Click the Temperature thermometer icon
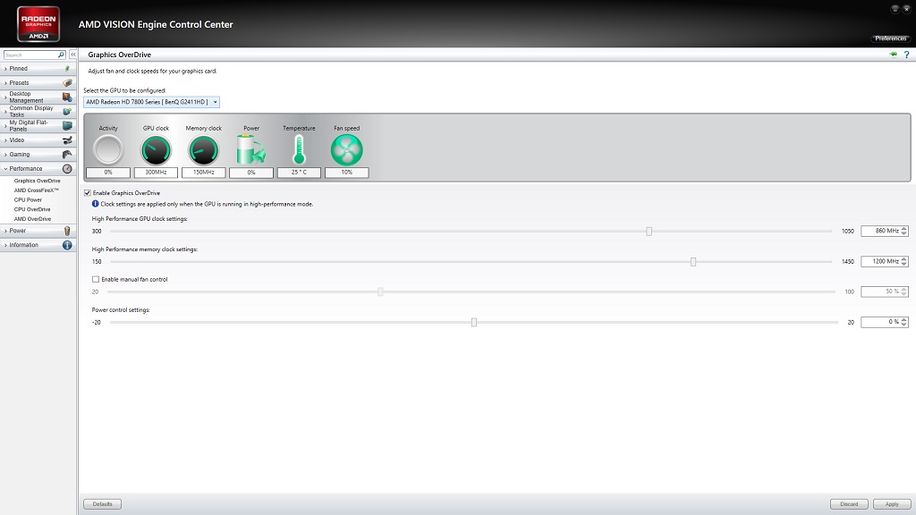 (x=299, y=150)
